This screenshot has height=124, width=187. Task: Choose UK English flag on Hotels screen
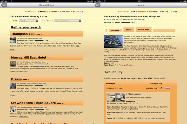pyautogui.click(x=132, y=12)
